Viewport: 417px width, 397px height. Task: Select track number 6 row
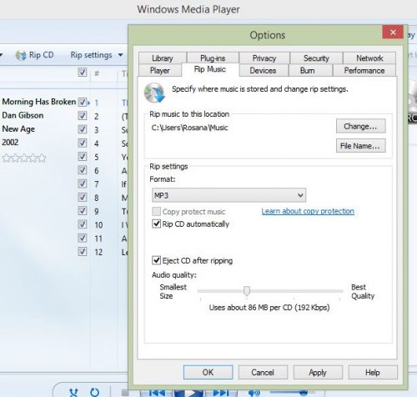(97, 170)
